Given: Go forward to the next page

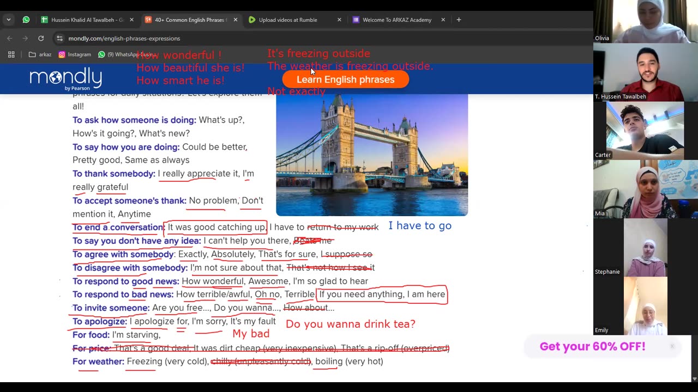Looking at the screenshot, I should click(x=25, y=38).
